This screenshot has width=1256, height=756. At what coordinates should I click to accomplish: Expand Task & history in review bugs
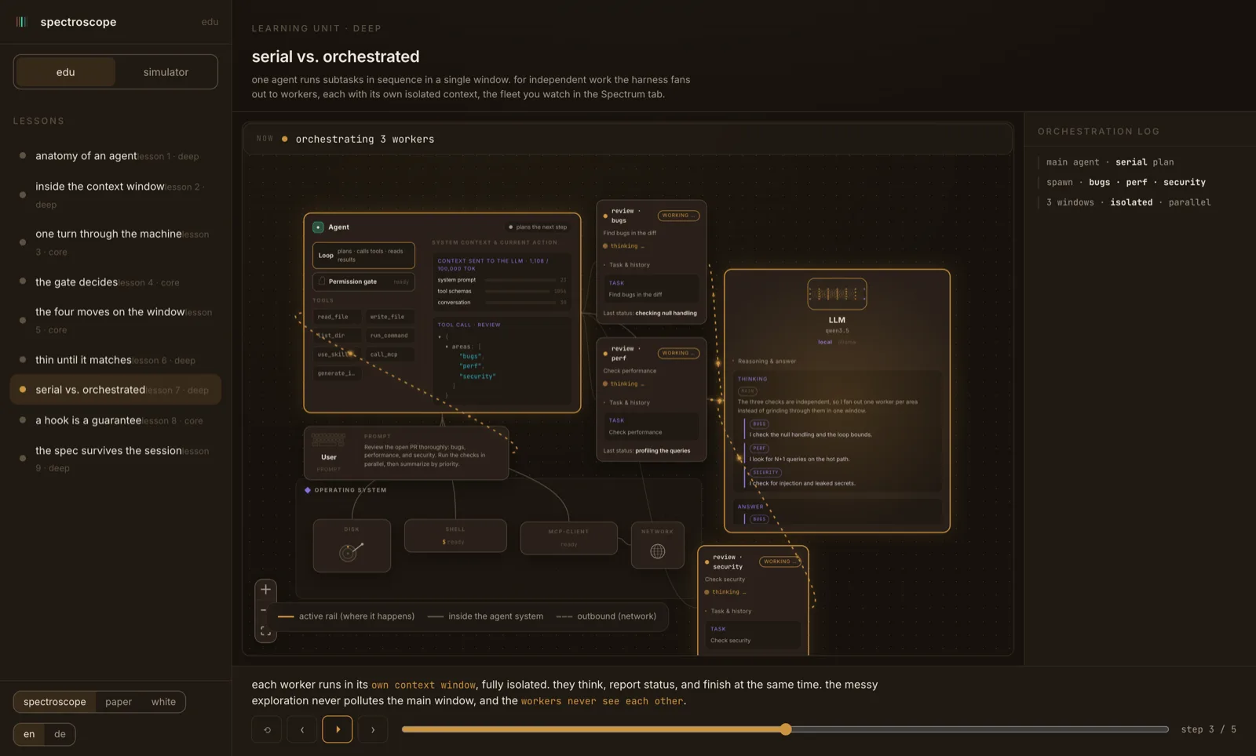(x=630, y=265)
